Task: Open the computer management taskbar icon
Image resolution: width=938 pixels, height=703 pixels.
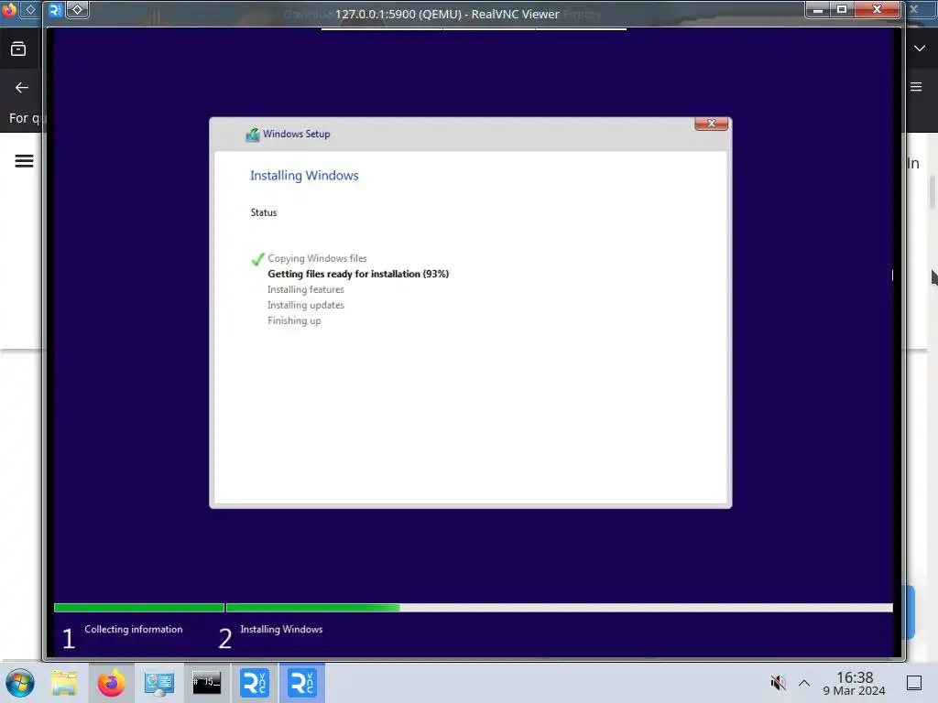Action: (159, 683)
